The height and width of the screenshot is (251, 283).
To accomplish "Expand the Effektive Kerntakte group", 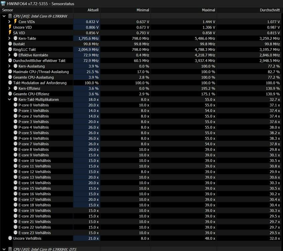I will (x=9, y=55).
